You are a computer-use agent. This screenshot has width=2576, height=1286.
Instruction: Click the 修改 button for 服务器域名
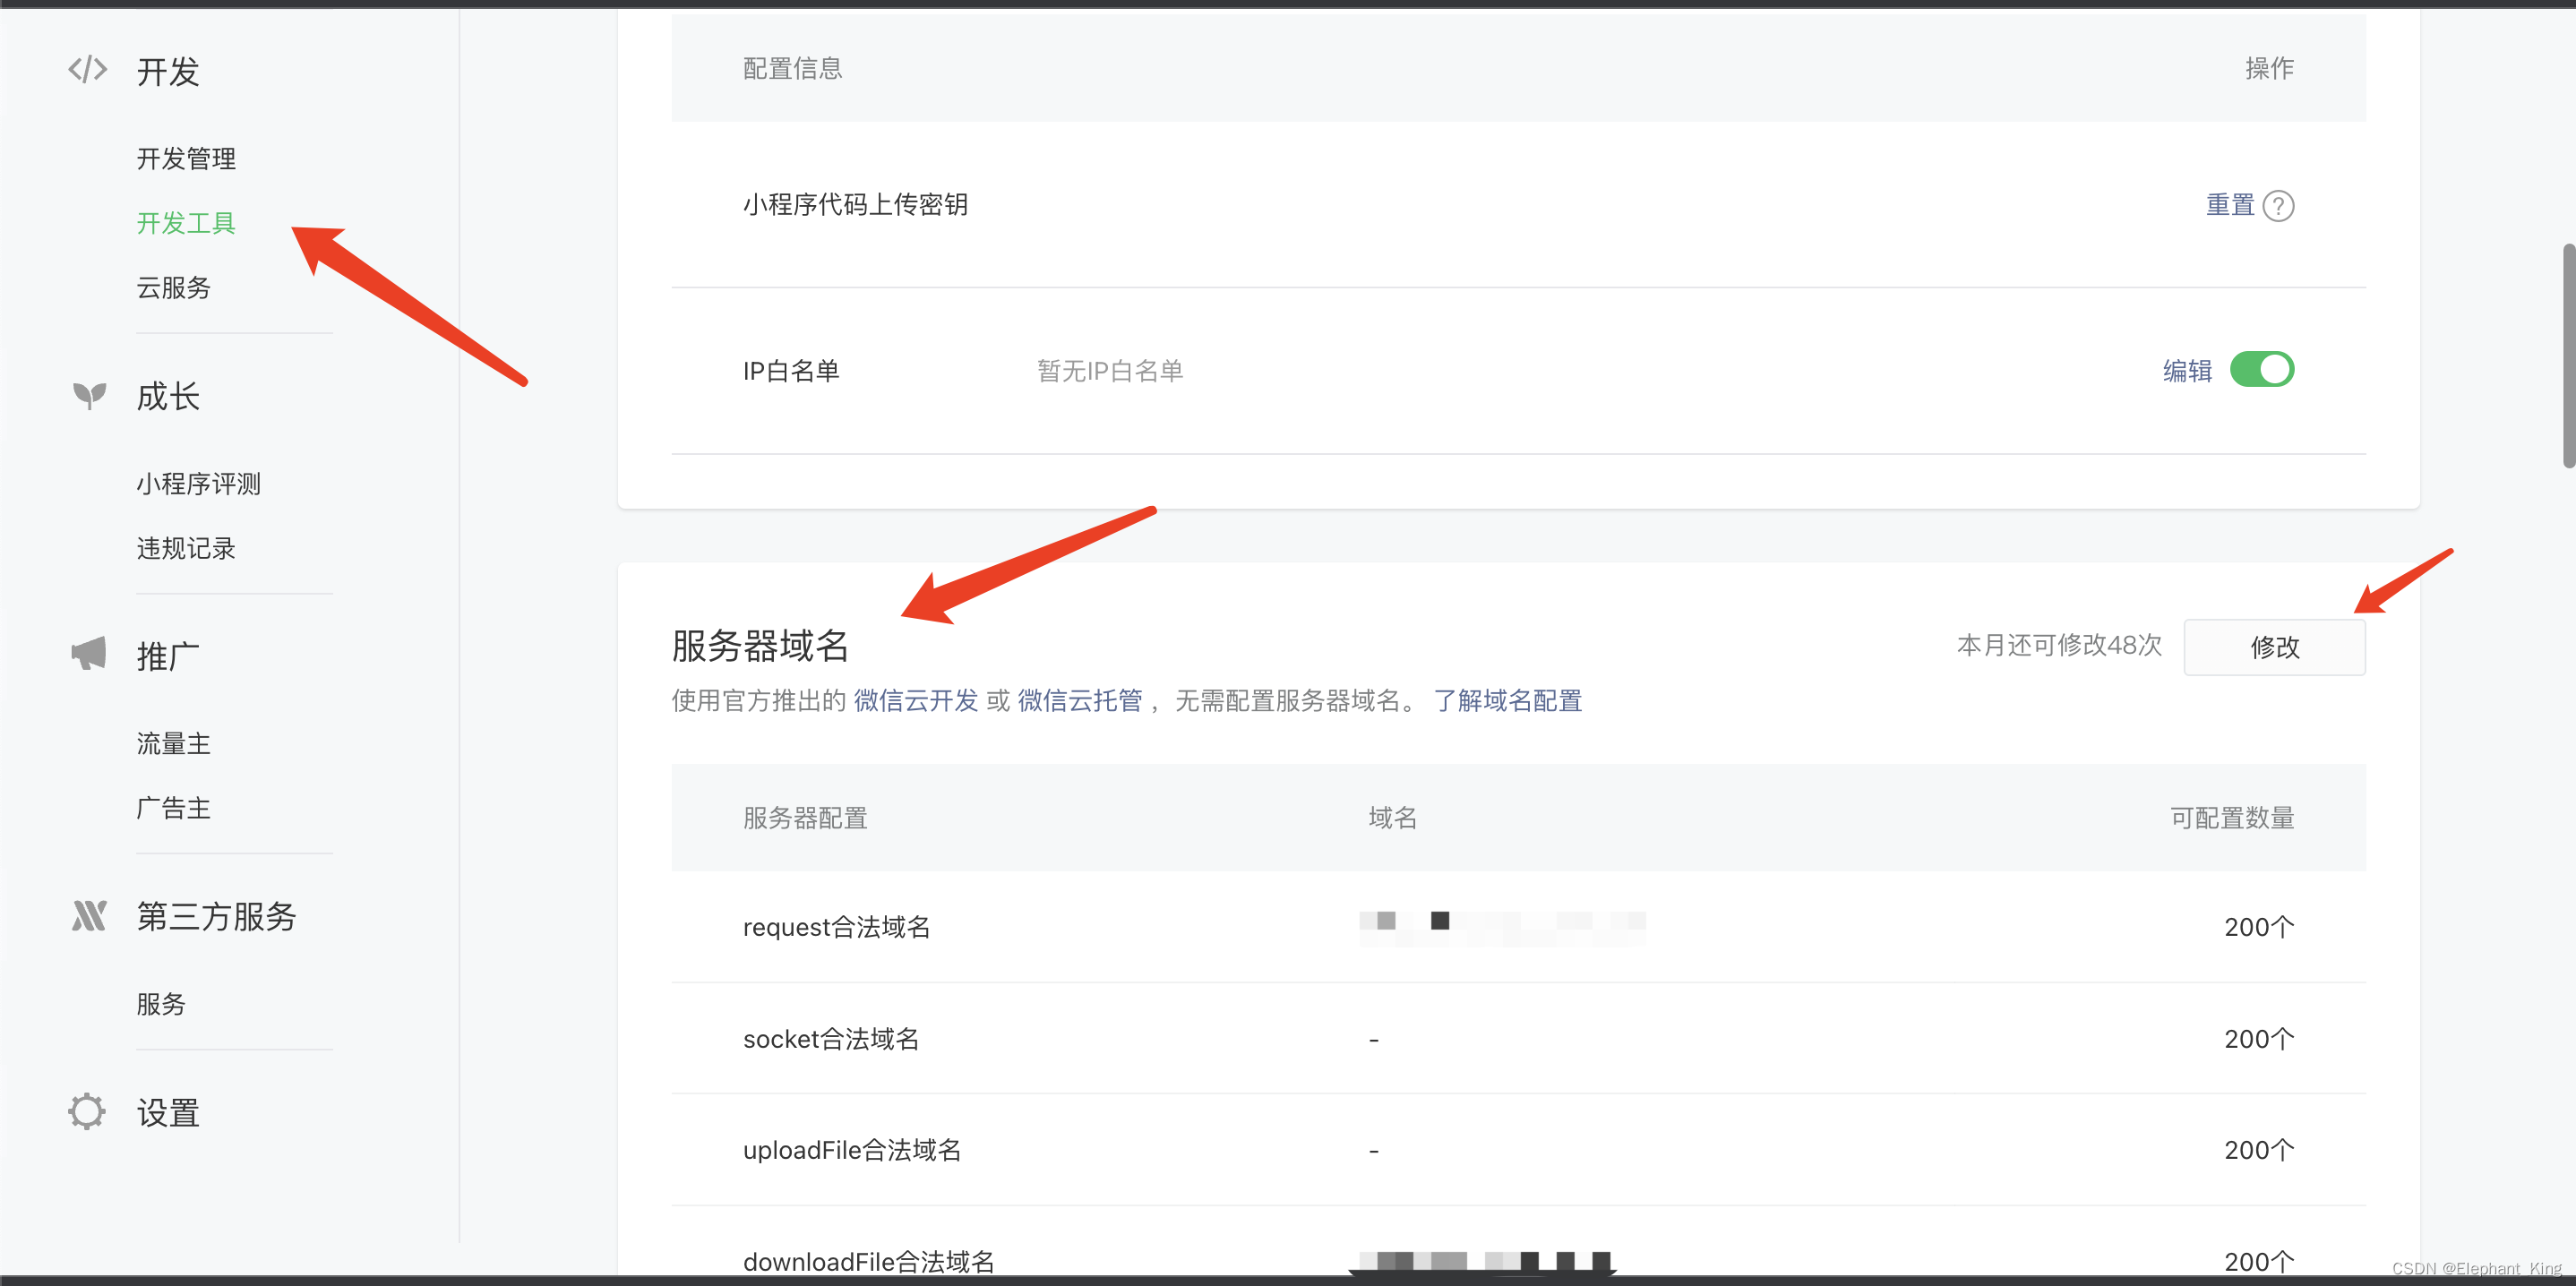pos(2274,647)
